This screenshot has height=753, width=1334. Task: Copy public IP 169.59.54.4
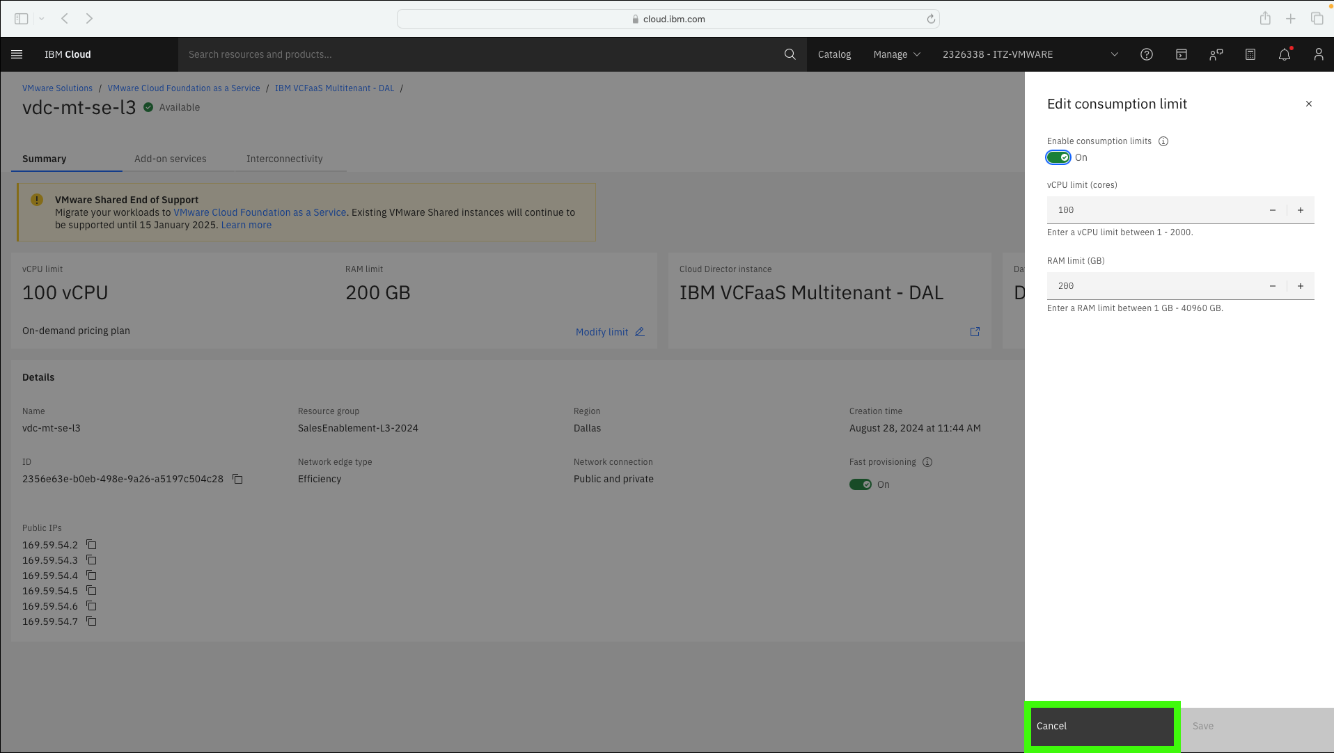[91, 575]
